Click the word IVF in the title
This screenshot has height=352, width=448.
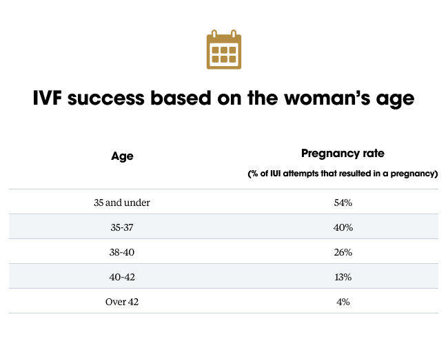[x=47, y=99]
